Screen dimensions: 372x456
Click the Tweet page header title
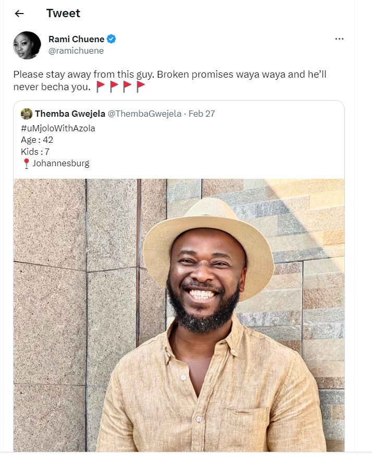(63, 14)
